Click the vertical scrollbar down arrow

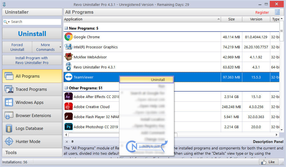pos(282,130)
